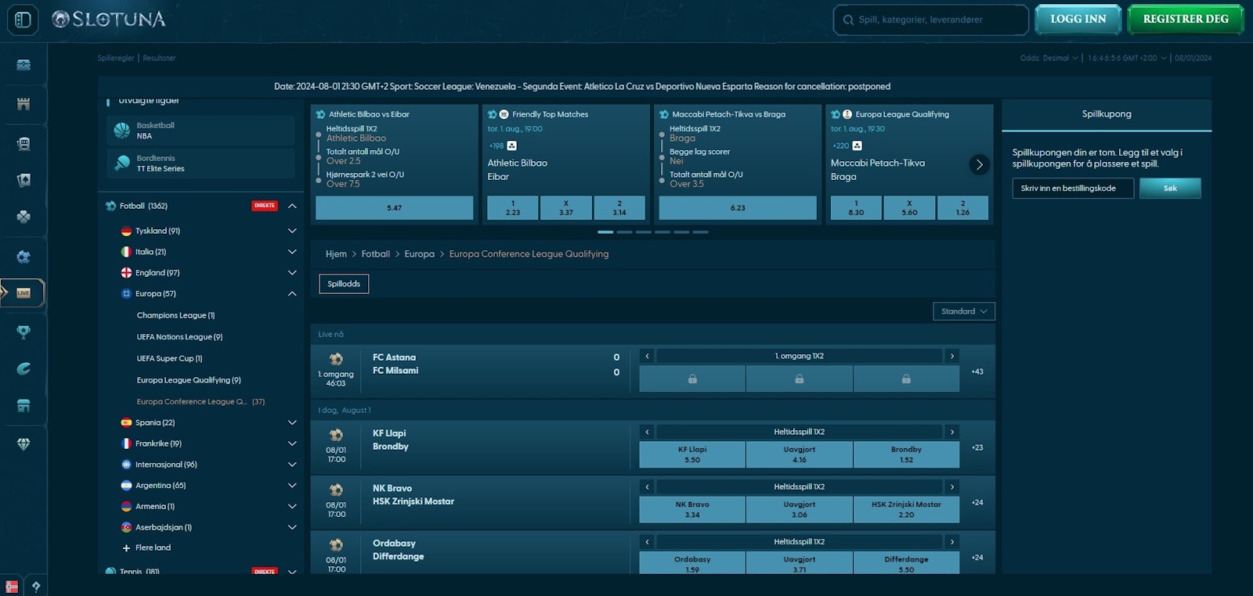This screenshot has width=1253, height=596.
Task: Previous market arrow for KF Llapi match
Action: click(647, 432)
